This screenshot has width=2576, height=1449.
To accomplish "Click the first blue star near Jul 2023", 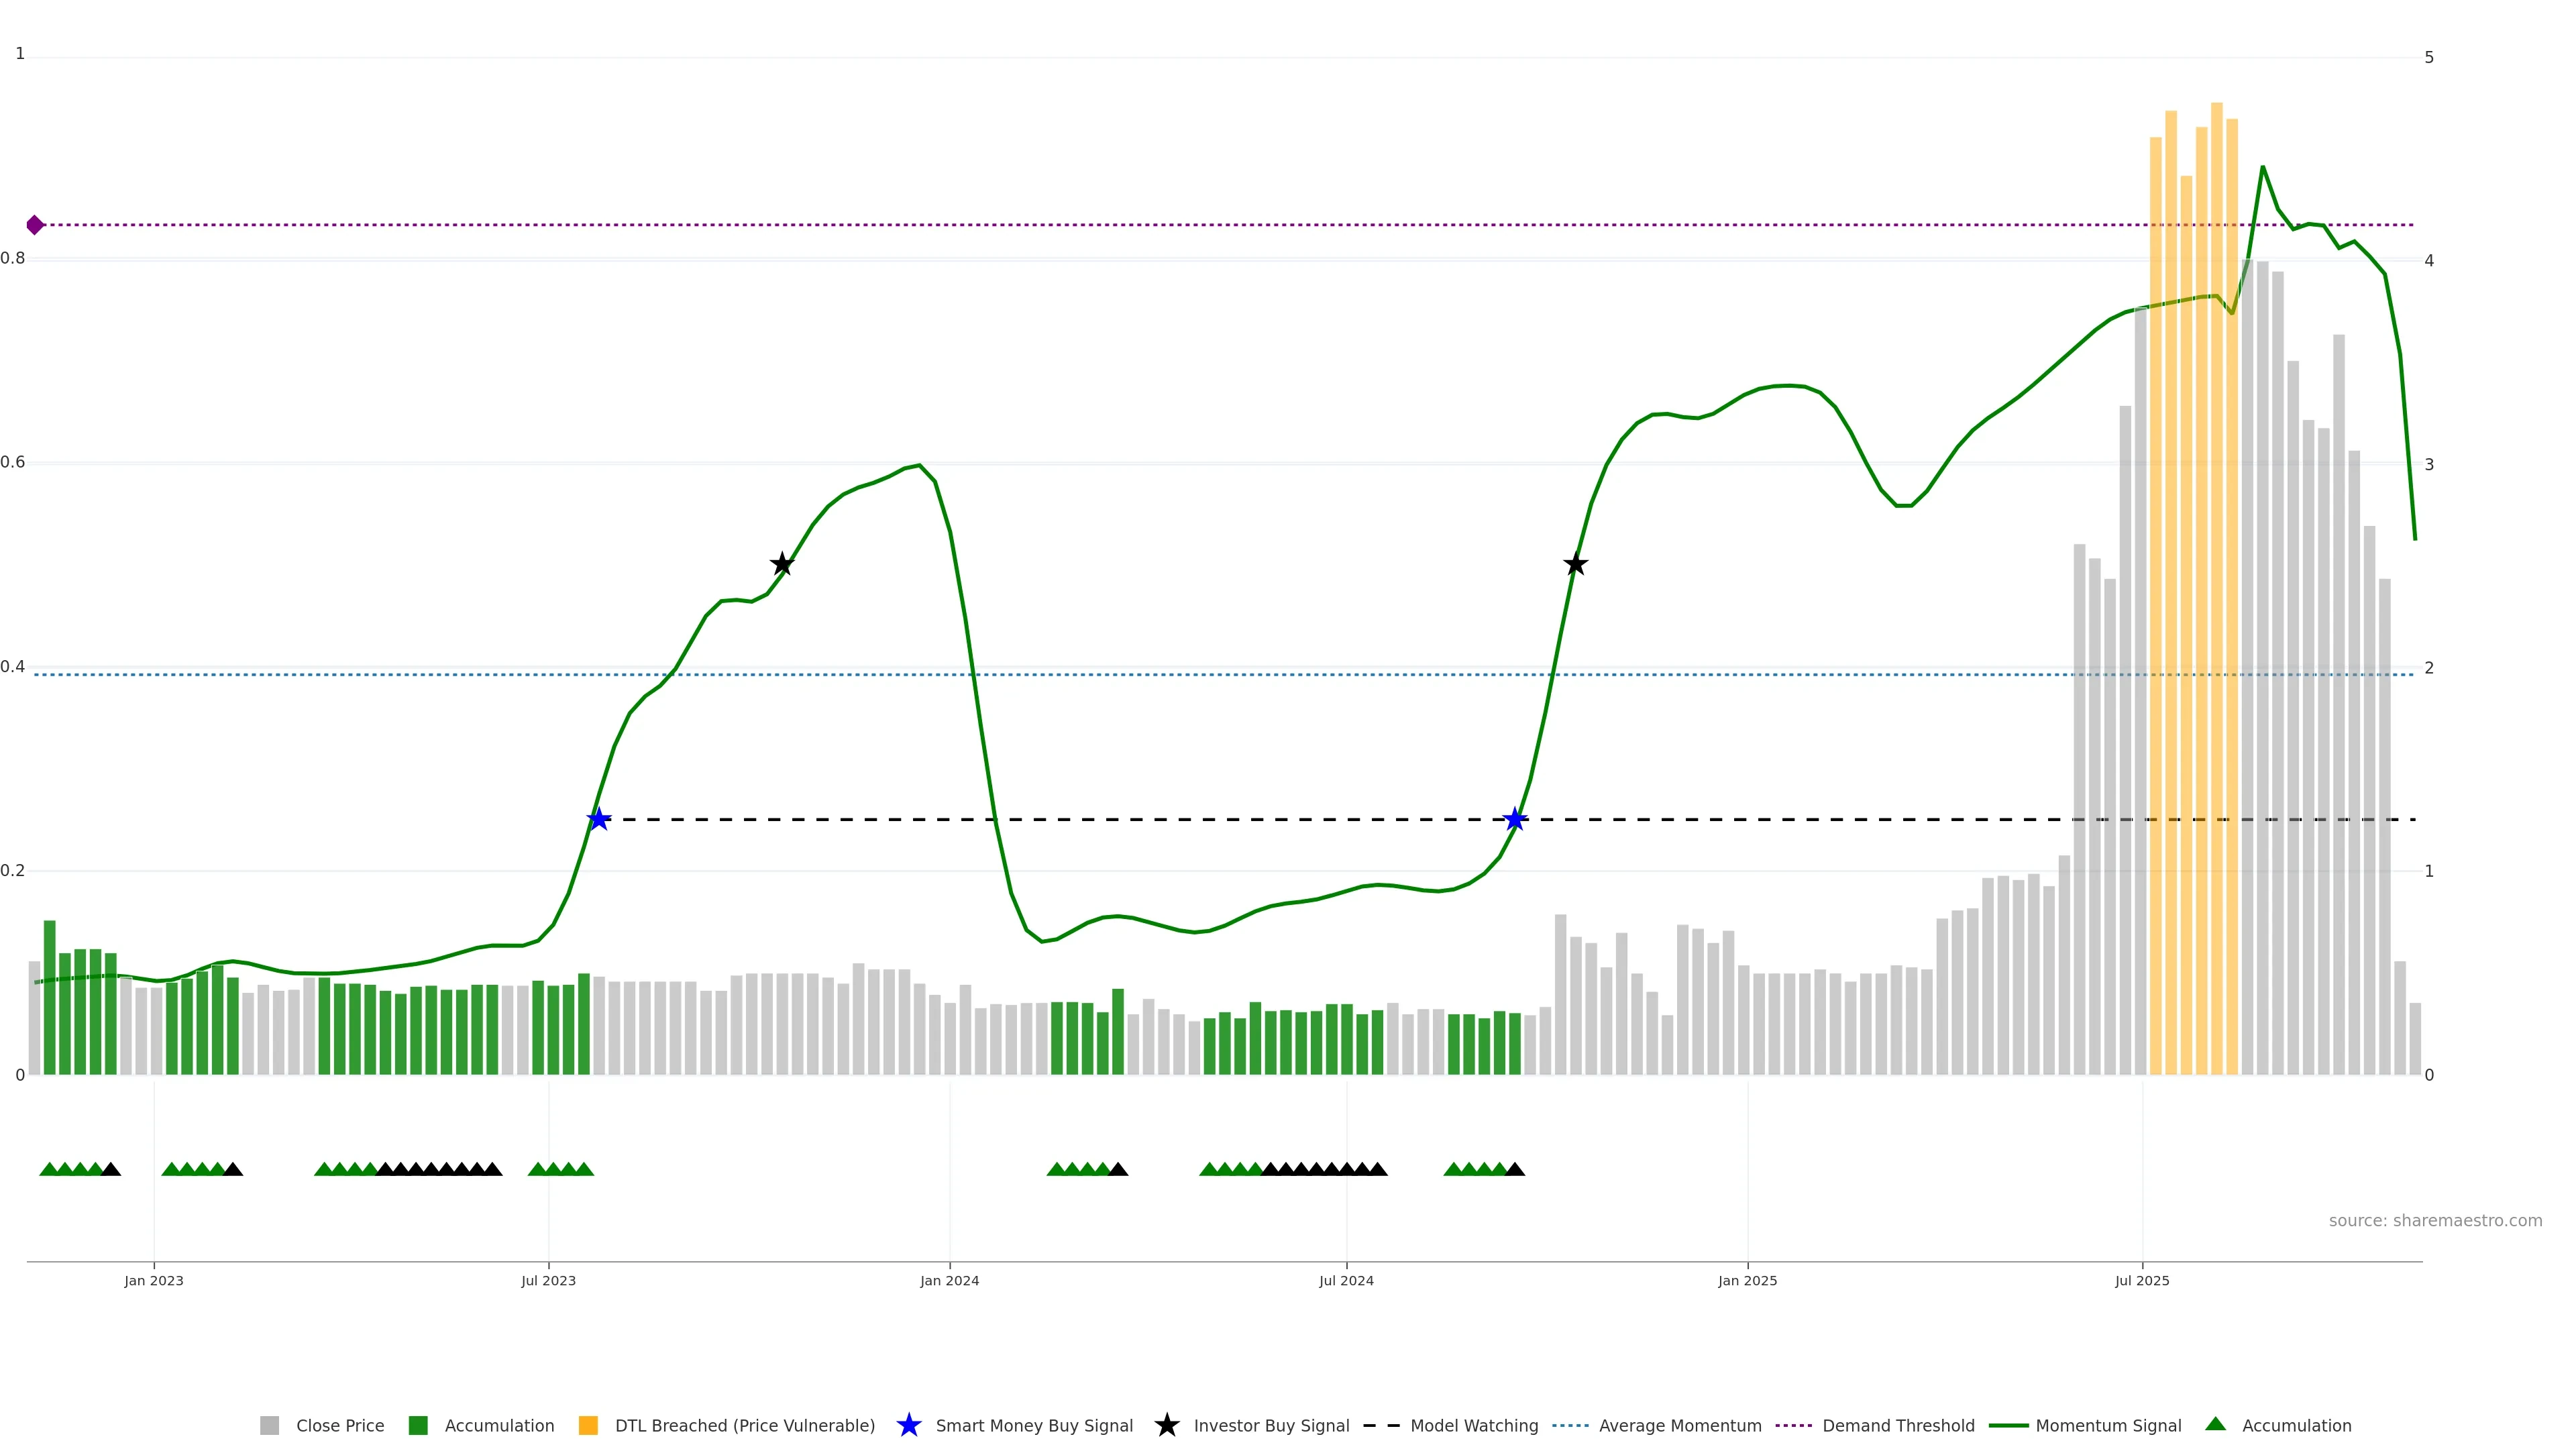I will (x=598, y=820).
